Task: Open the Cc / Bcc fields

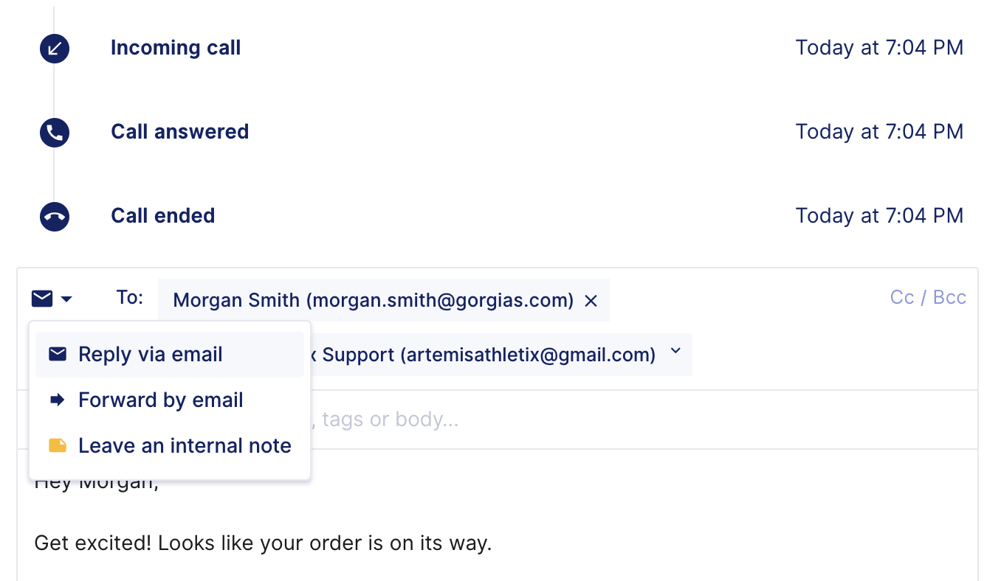Action: (x=928, y=298)
